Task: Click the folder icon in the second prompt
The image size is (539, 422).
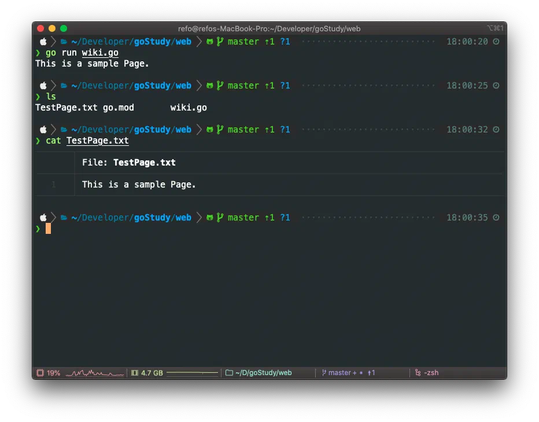Action: 64,86
